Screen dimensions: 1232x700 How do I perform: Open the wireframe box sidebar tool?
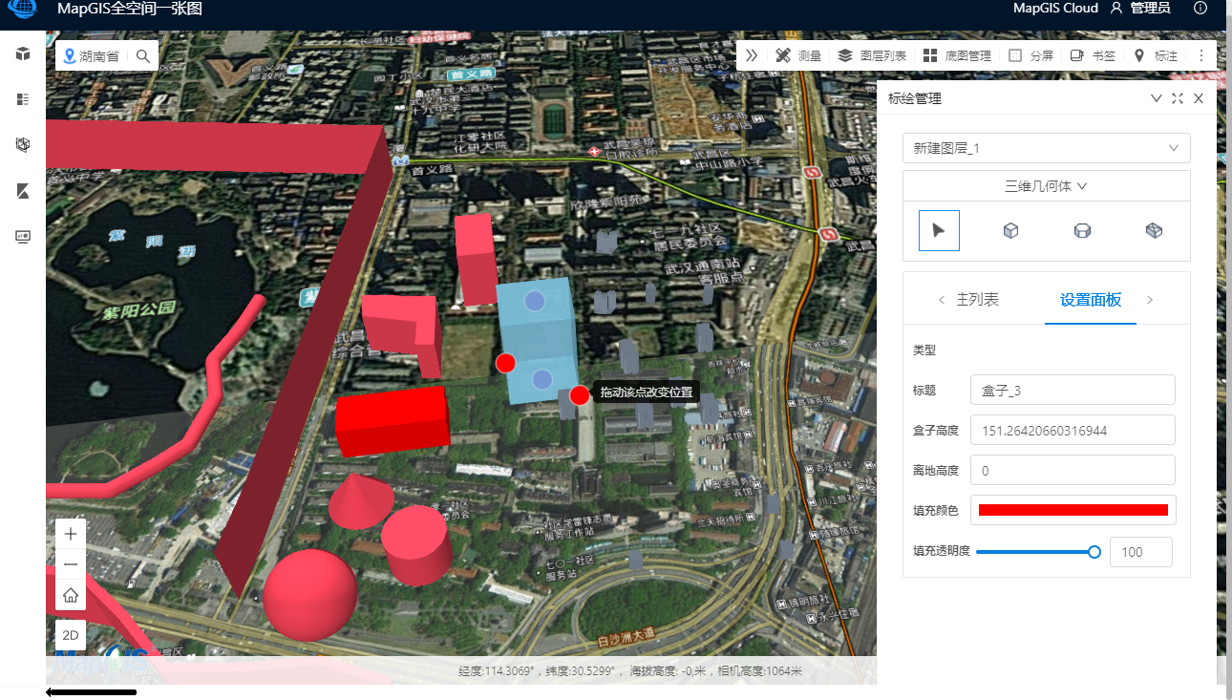point(23,145)
